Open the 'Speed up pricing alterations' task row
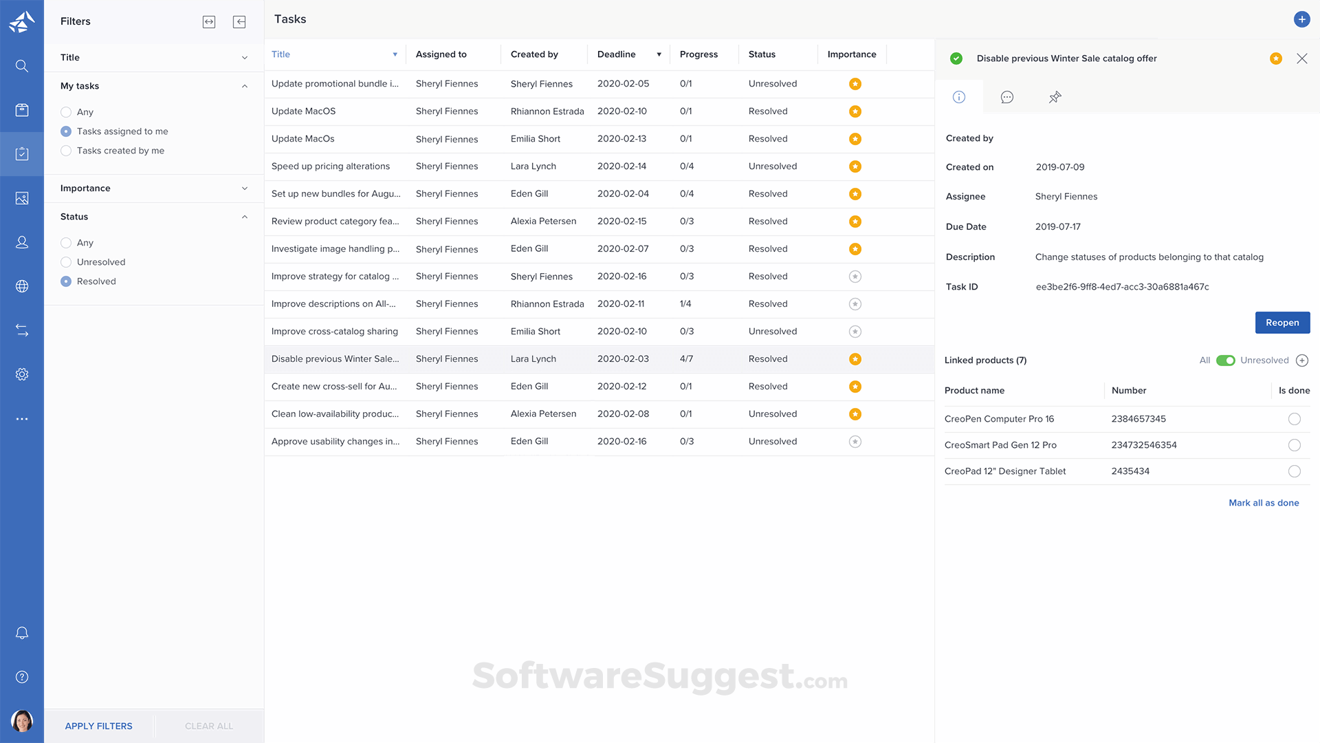1320x743 pixels. coord(331,166)
